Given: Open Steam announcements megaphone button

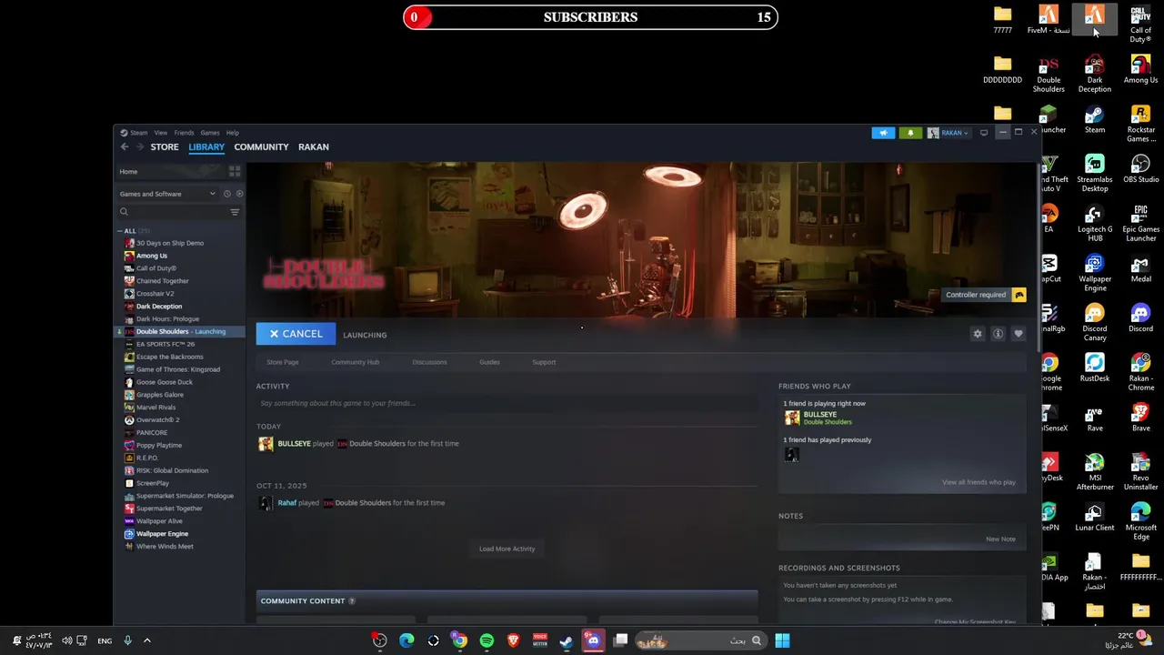Looking at the screenshot, I should coord(883,133).
